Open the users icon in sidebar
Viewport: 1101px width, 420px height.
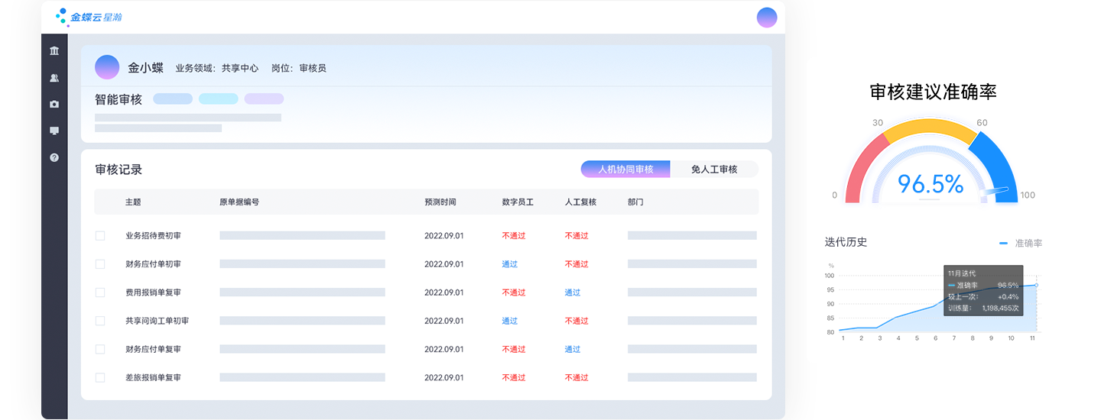coord(54,78)
